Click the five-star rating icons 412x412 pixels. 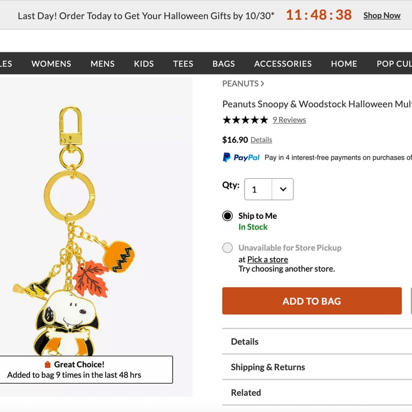coord(245,120)
